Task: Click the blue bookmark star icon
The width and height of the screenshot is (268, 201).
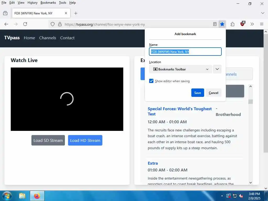Action: 222,24
